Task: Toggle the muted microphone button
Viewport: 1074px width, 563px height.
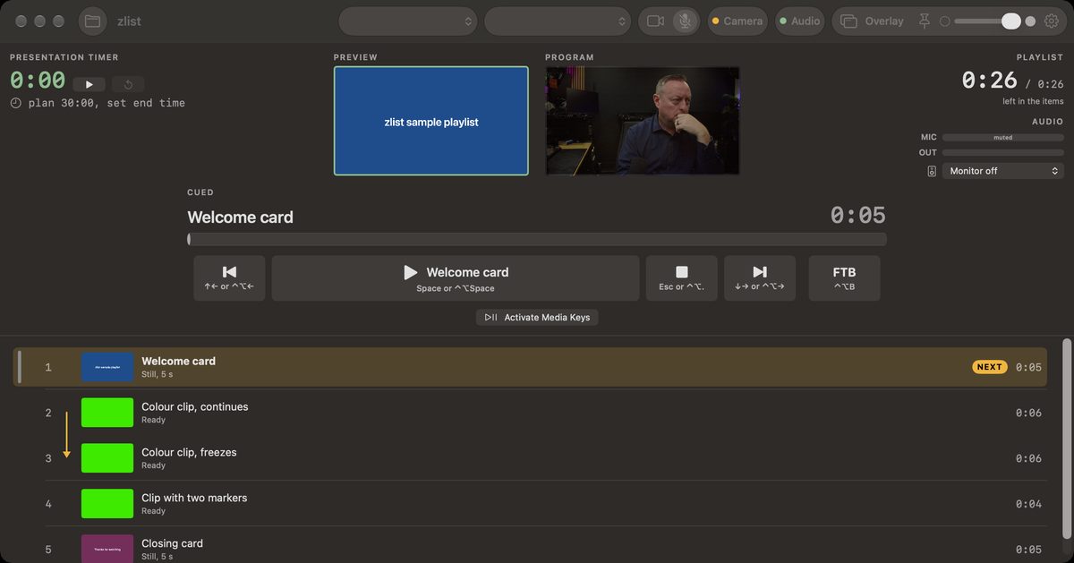Action: click(x=686, y=21)
